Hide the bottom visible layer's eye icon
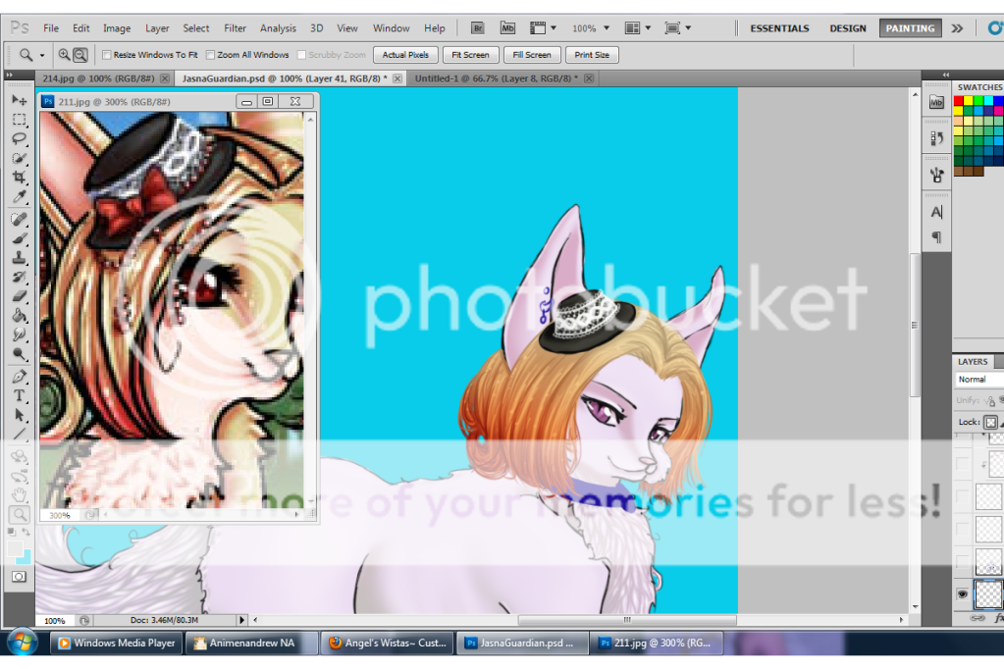 [962, 594]
